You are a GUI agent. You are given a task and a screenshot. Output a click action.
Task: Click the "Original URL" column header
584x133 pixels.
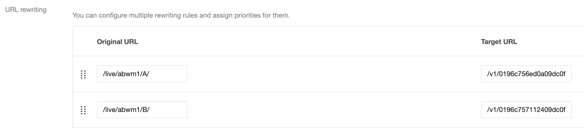click(117, 42)
